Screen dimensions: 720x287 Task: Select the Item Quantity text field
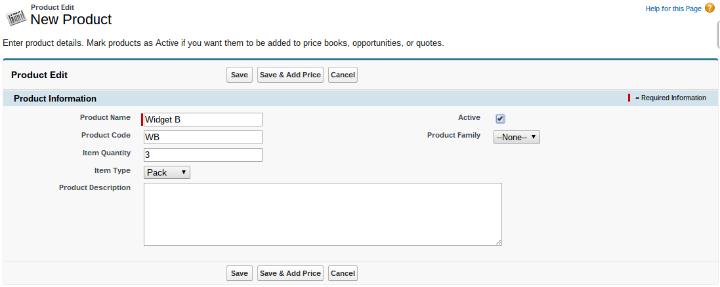click(203, 155)
